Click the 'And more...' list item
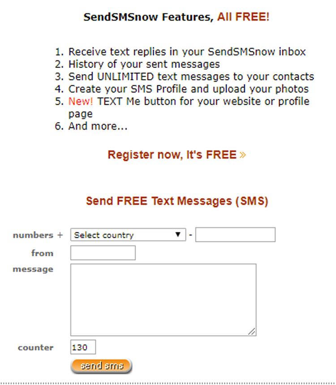The image size is (336, 385). (98, 127)
